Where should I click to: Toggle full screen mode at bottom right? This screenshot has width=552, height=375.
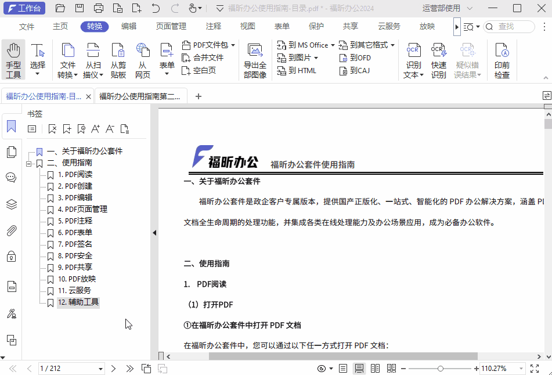click(535, 367)
